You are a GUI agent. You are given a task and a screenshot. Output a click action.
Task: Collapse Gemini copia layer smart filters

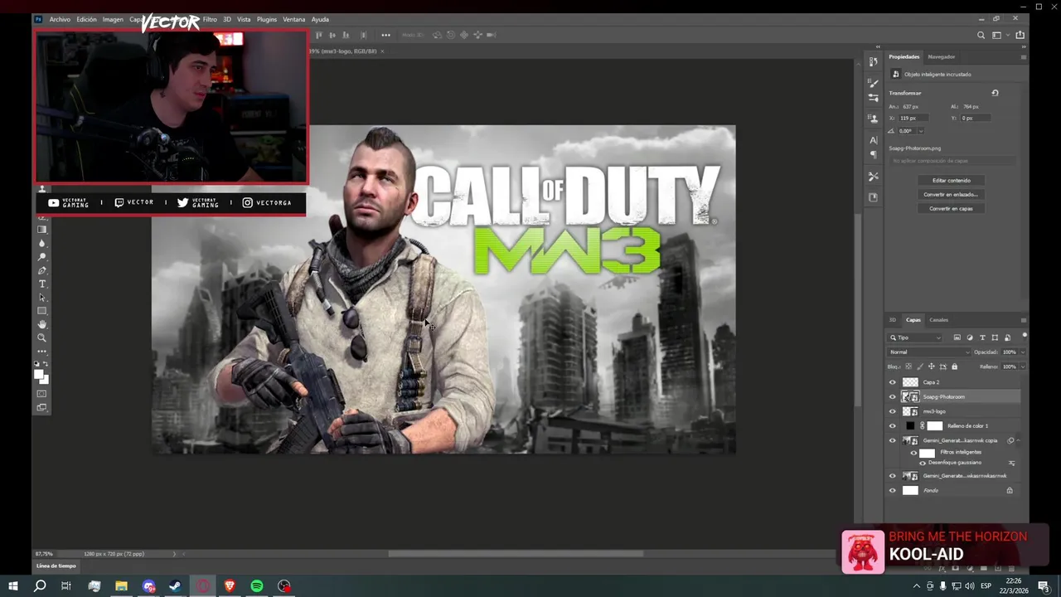(x=1019, y=440)
